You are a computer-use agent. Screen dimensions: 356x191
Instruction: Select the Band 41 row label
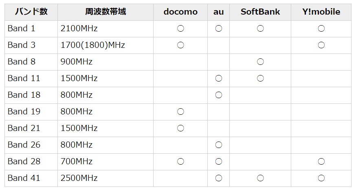24,178
